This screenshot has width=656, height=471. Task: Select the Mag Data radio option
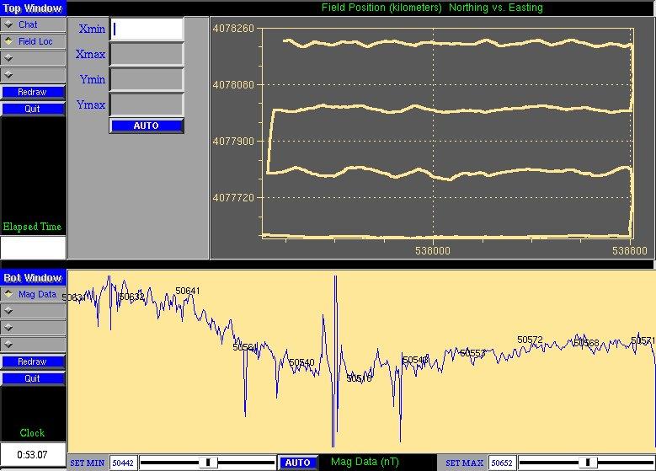coord(33,295)
